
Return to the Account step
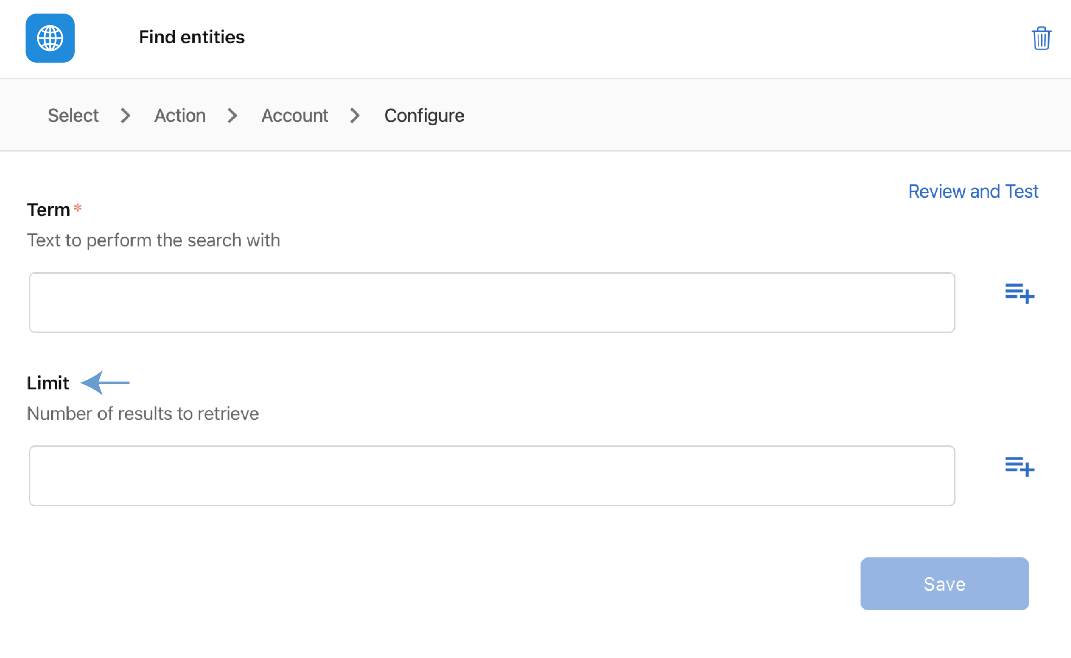pyautogui.click(x=295, y=116)
